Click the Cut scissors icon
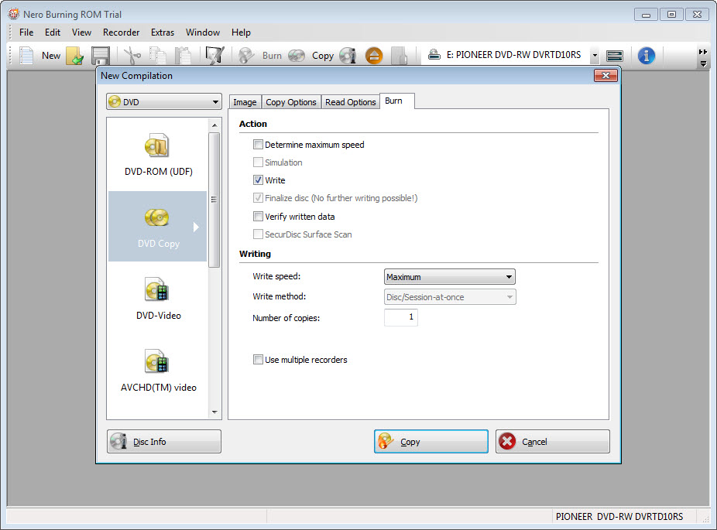 (x=132, y=56)
